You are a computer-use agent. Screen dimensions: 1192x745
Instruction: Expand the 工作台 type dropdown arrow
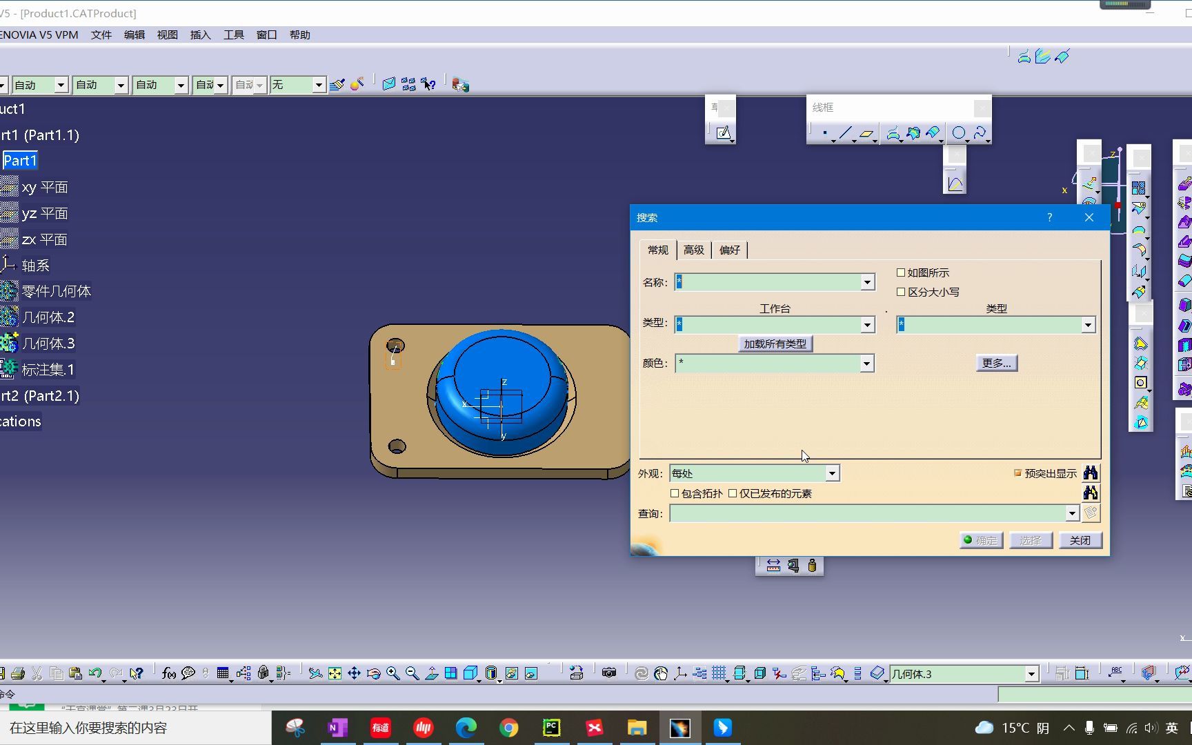(867, 325)
